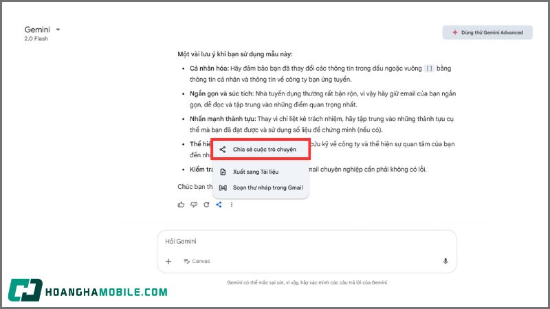The image size is (550, 309).
Task: Regenerate the response with the redo icon
Action: pyautogui.click(x=206, y=205)
